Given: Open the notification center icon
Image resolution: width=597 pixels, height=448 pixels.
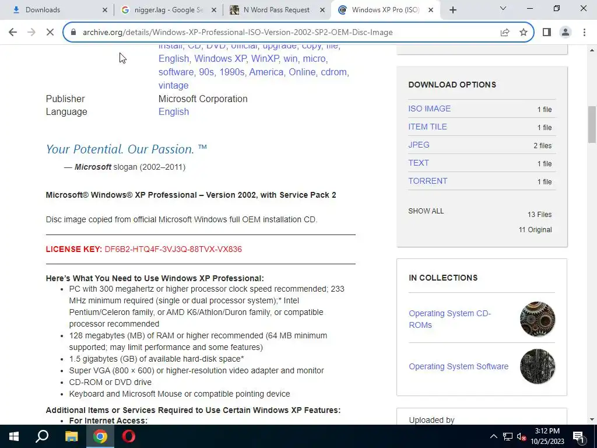Looking at the screenshot, I should (578, 436).
